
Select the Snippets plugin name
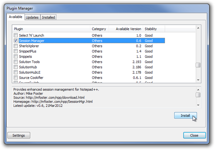click(x=25, y=57)
